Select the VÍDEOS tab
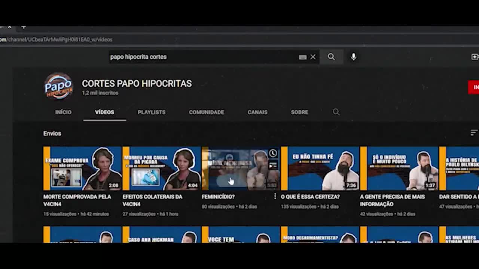Screen dimensions: 479x269 [104, 112]
